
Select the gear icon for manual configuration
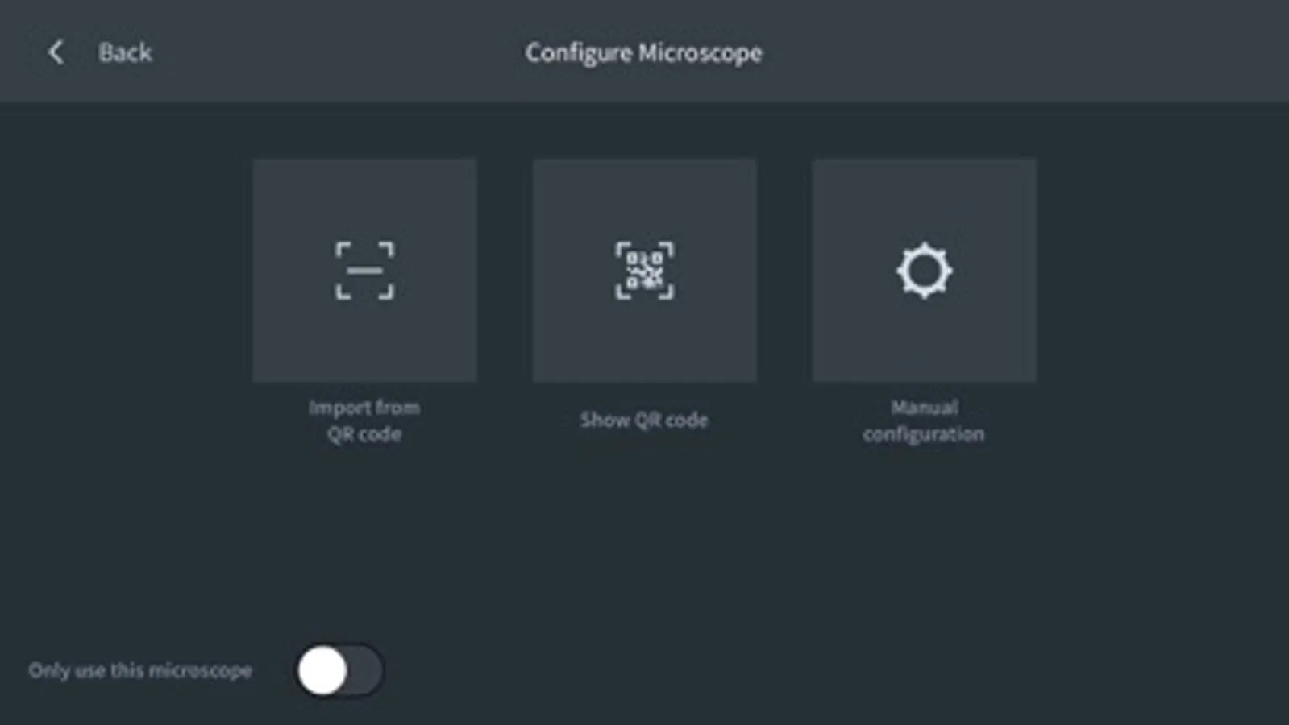point(924,271)
